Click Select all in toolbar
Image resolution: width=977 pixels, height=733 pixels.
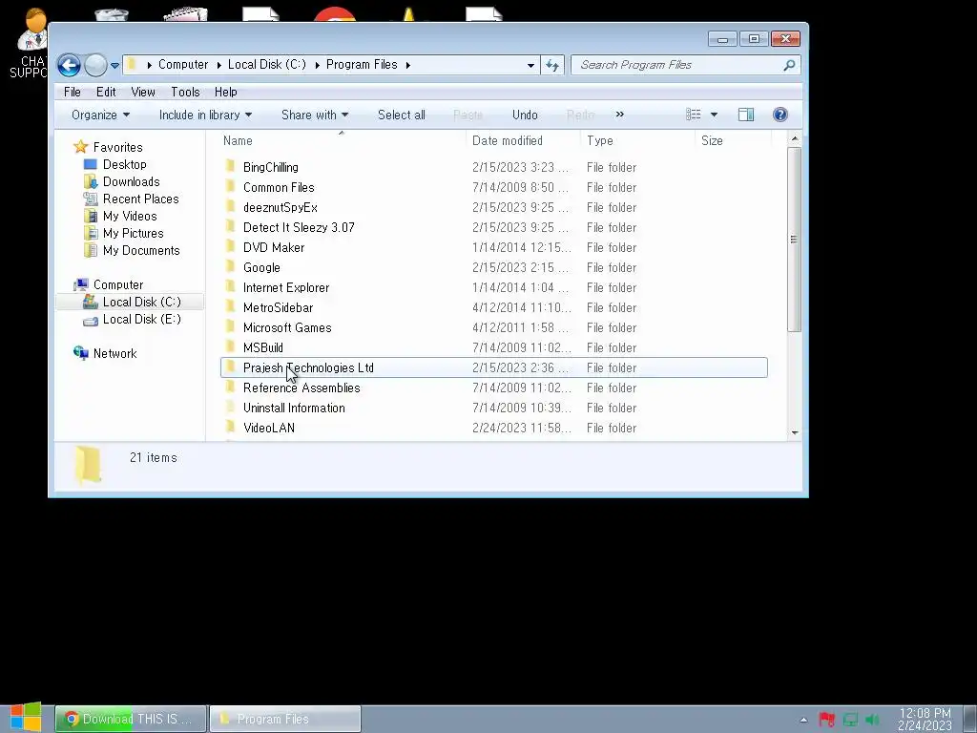(x=402, y=115)
